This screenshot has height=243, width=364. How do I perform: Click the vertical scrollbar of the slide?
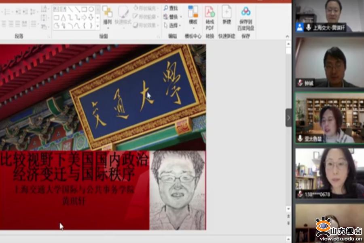[x=288, y=122]
